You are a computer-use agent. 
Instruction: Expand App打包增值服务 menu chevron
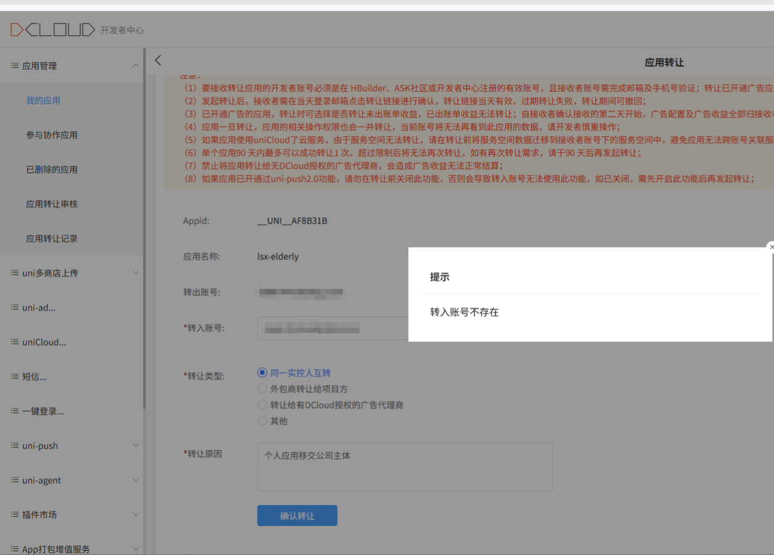click(x=136, y=549)
